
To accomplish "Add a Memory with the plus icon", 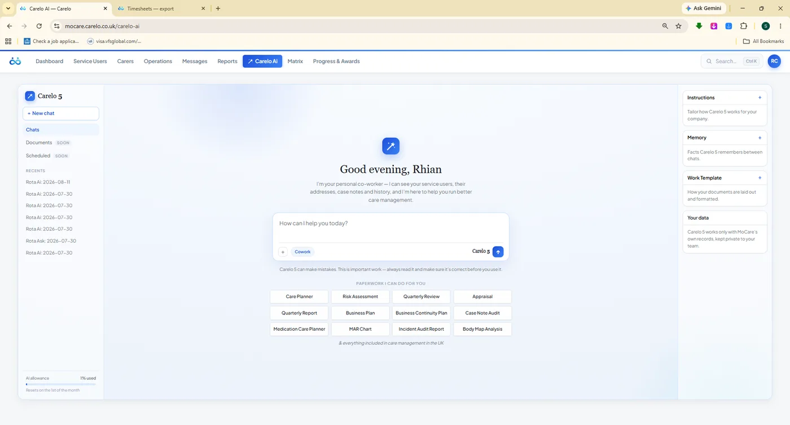I will (760, 138).
